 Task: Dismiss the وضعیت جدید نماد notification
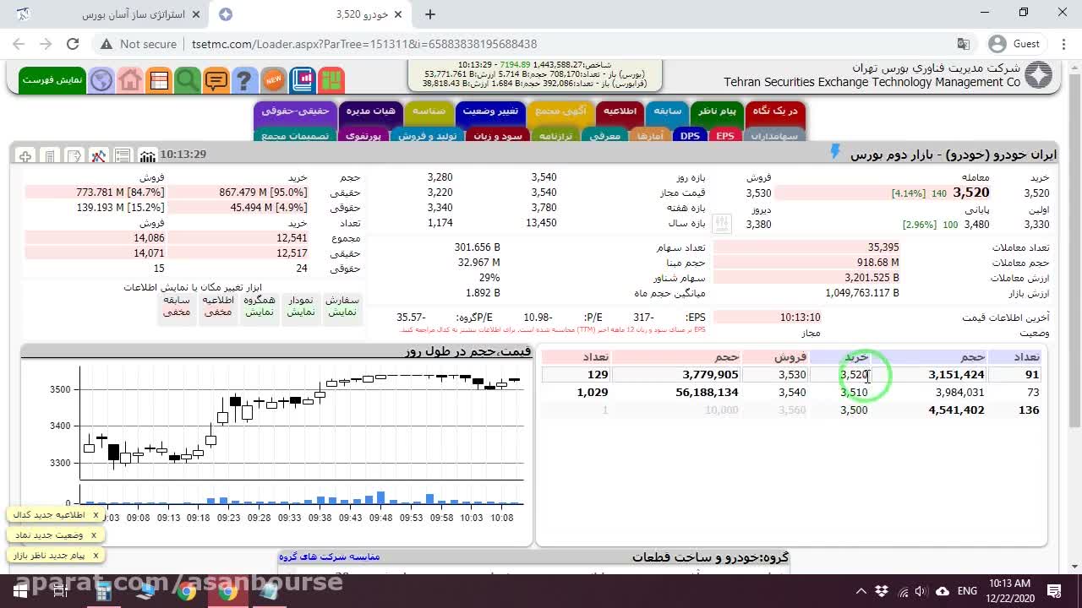[94, 535]
